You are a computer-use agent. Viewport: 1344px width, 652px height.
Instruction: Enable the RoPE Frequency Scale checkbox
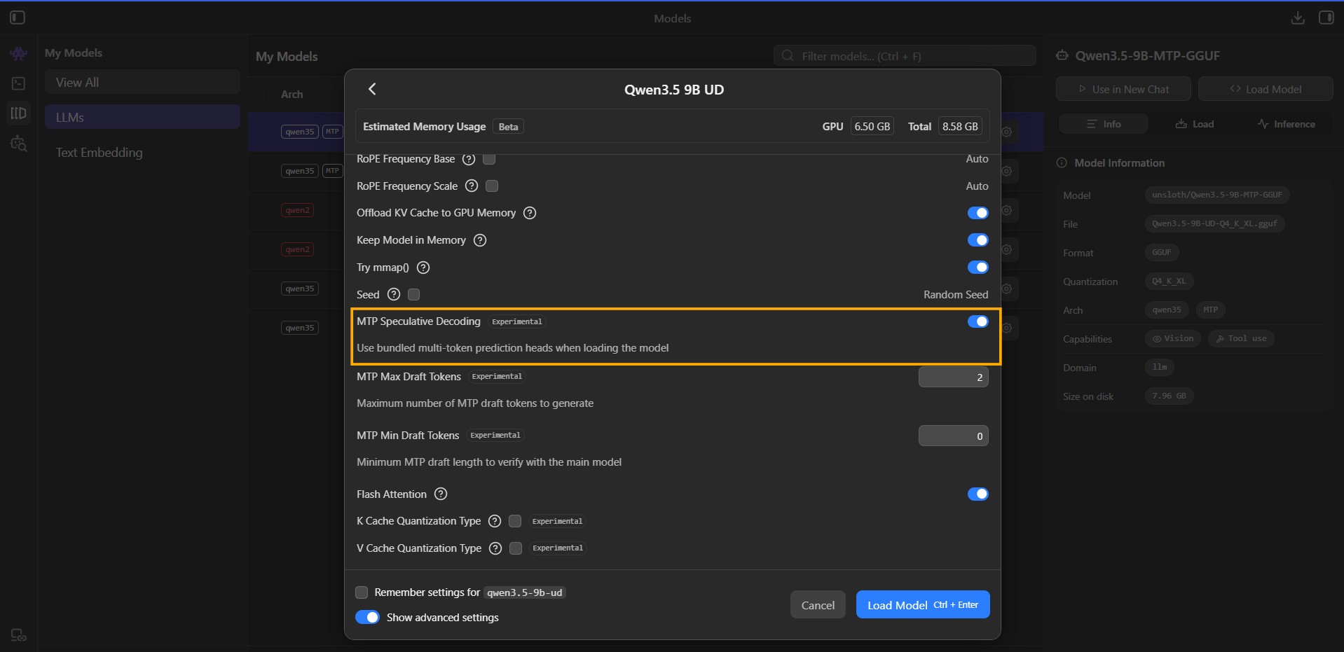tap(492, 186)
